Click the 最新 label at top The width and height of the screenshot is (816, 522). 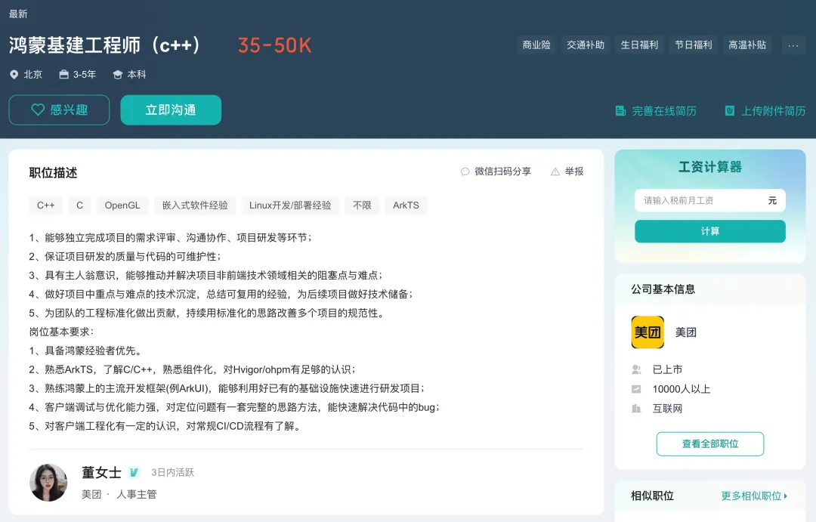pyautogui.click(x=18, y=14)
